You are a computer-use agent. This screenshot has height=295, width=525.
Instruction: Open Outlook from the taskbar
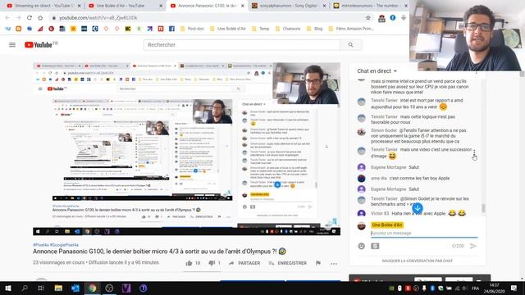(x=75, y=288)
